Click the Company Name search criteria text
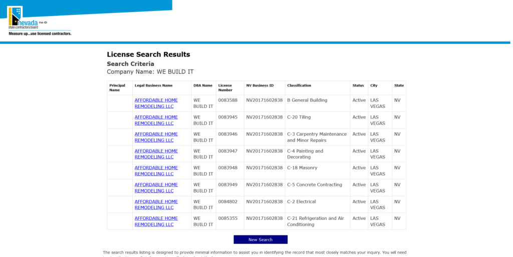 point(150,72)
